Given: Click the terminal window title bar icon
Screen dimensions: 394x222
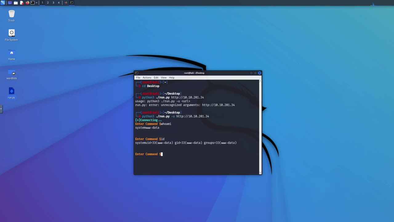Looking at the screenshot, I should click(x=137, y=73).
